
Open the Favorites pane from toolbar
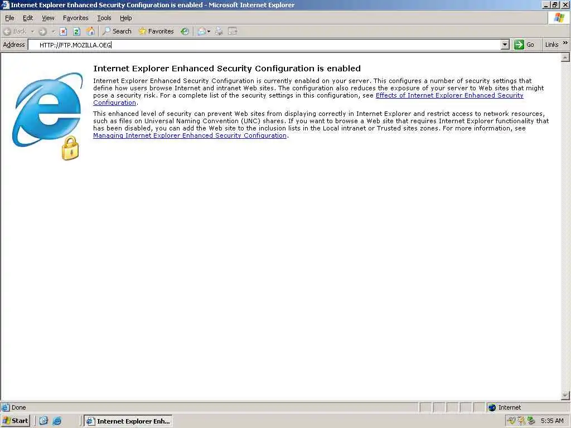click(x=156, y=31)
